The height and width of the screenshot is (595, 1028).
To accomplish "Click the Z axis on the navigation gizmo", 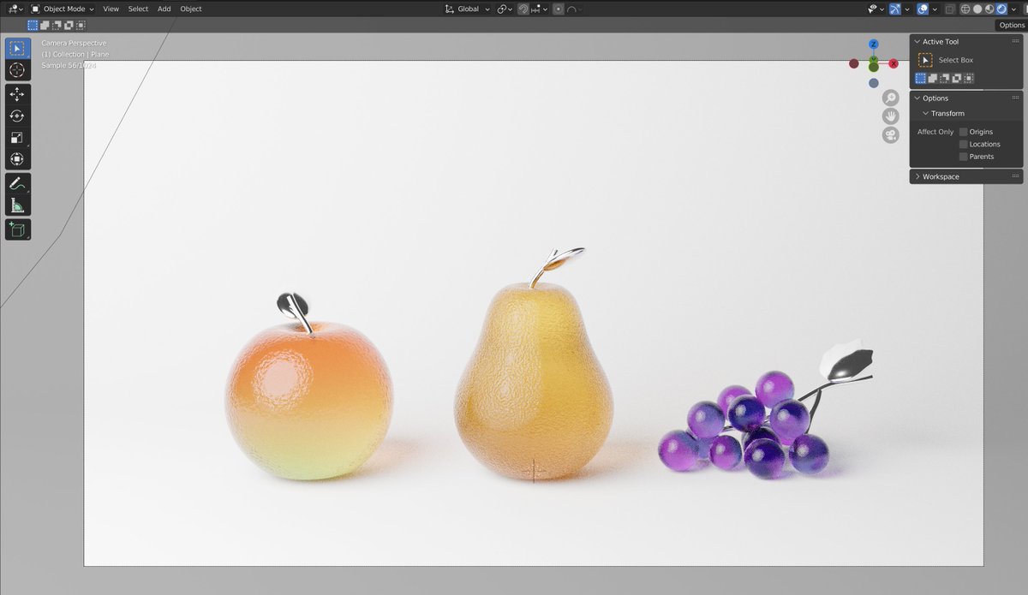I will (x=872, y=44).
